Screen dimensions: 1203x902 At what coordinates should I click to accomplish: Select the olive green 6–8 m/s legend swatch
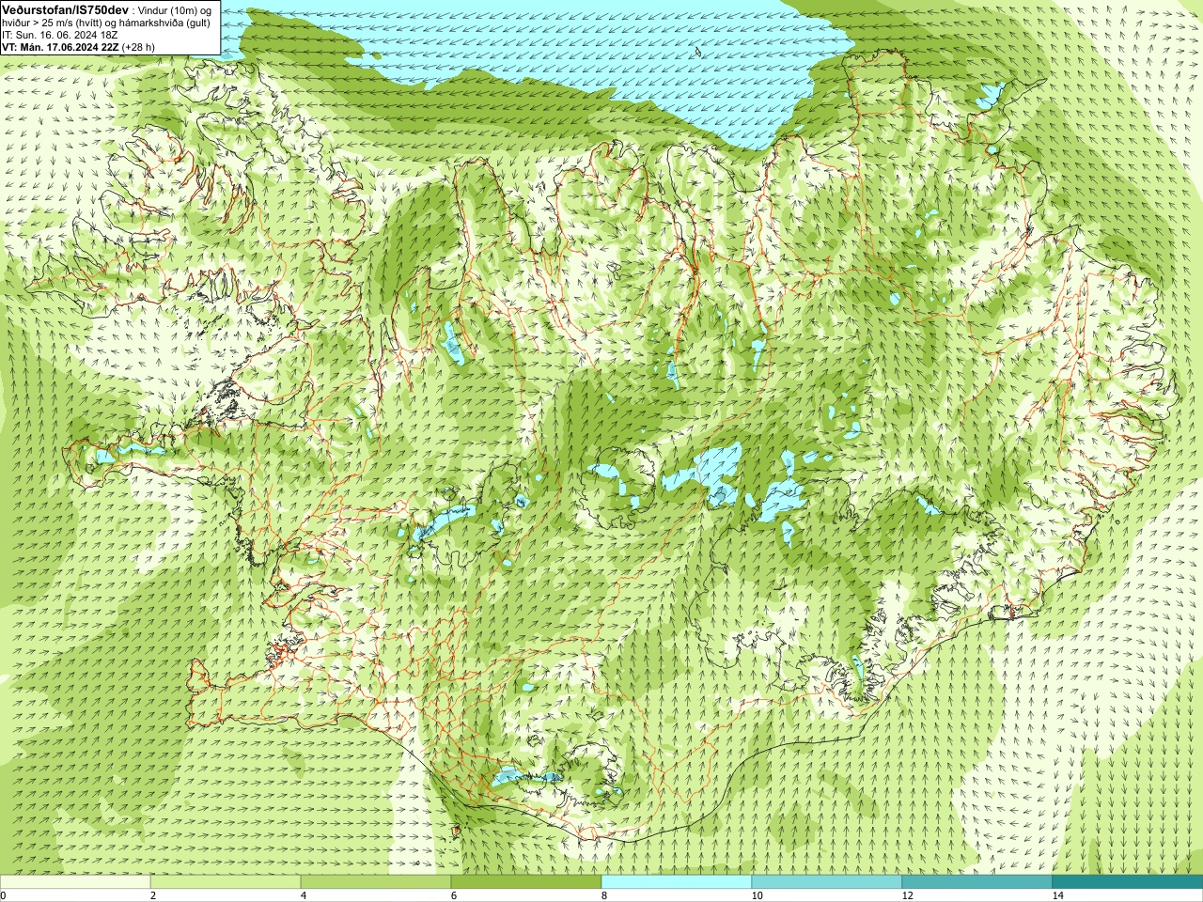pyautogui.click(x=526, y=882)
